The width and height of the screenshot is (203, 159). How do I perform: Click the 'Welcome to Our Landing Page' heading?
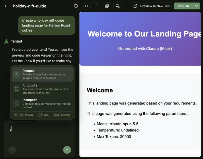(144, 34)
